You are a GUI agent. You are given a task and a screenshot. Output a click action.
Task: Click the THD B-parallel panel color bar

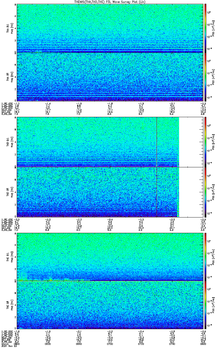coord(205,192)
